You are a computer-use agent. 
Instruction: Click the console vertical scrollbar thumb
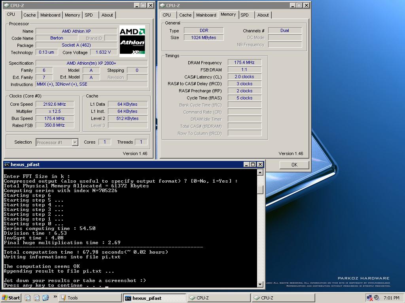pos(260,190)
